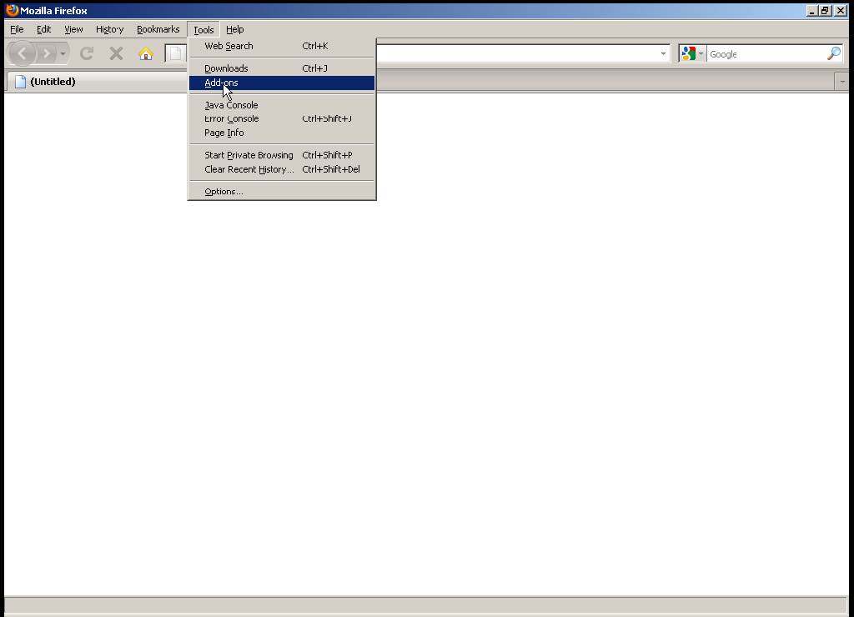Restore down the Firefox window
The image size is (854, 617).
pos(825,10)
